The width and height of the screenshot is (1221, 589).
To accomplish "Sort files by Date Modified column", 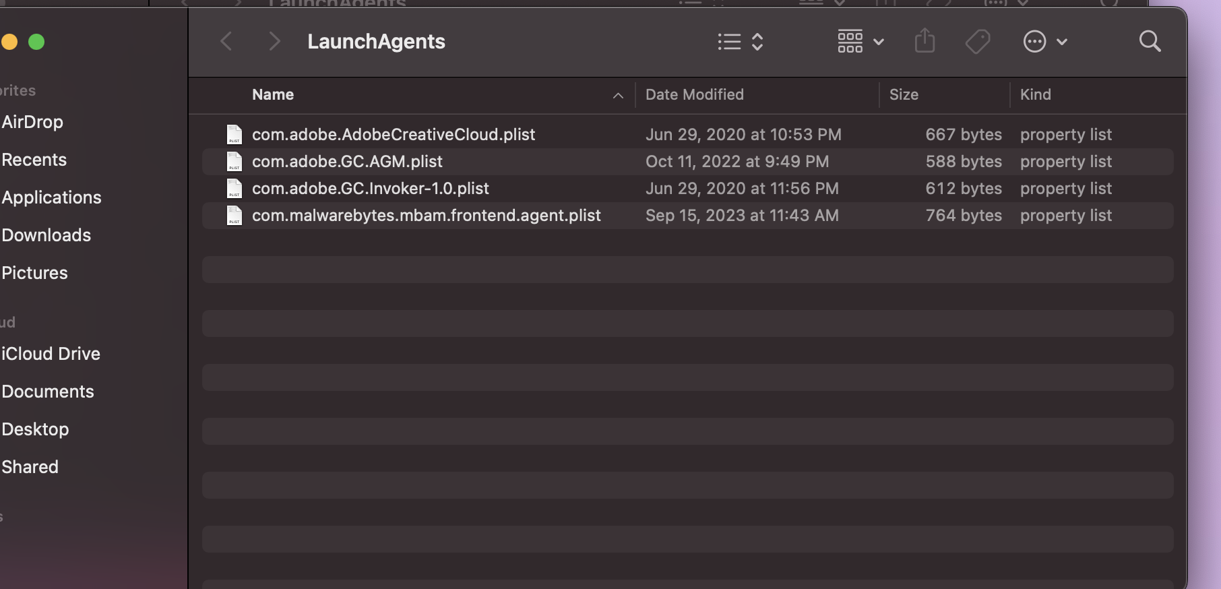I will (x=694, y=95).
